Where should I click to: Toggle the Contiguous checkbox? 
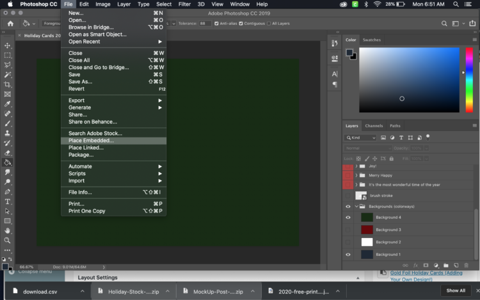[x=241, y=24]
